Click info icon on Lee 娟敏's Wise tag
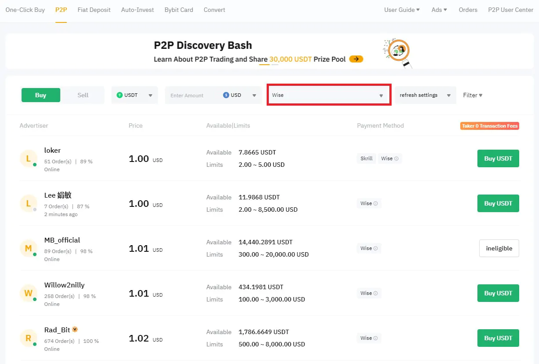The width and height of the screenshot is (539, 364). 375,203
